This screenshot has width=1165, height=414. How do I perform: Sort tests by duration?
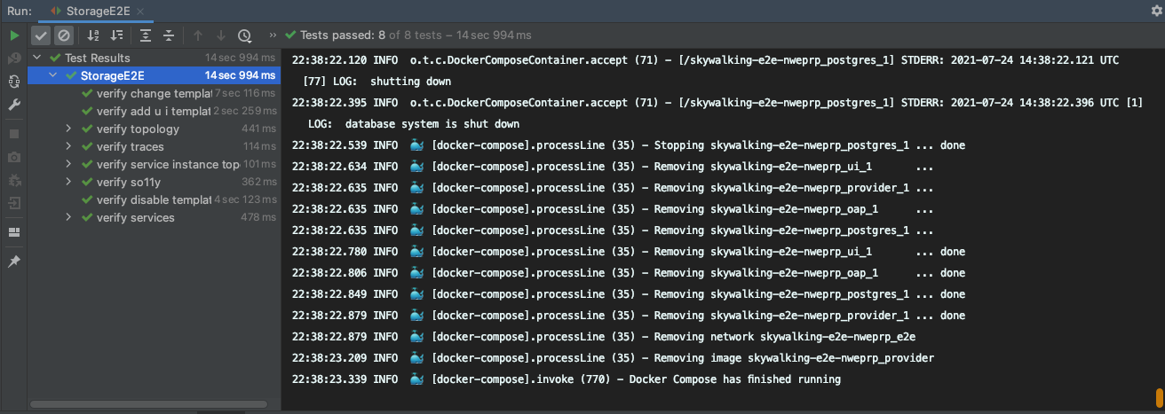coord(116,35)
